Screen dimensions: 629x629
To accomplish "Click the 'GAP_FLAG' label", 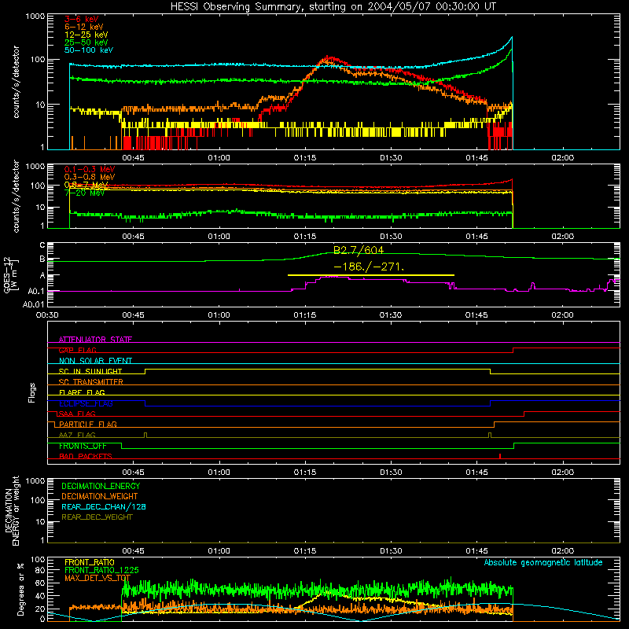I will pos(77,350).
